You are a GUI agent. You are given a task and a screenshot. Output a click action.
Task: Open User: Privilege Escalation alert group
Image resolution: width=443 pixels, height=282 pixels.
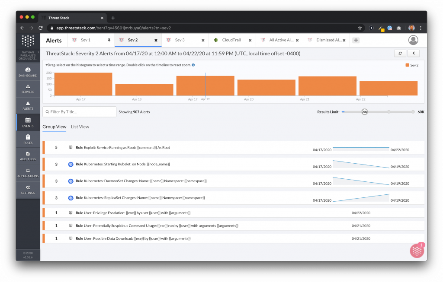233,213
